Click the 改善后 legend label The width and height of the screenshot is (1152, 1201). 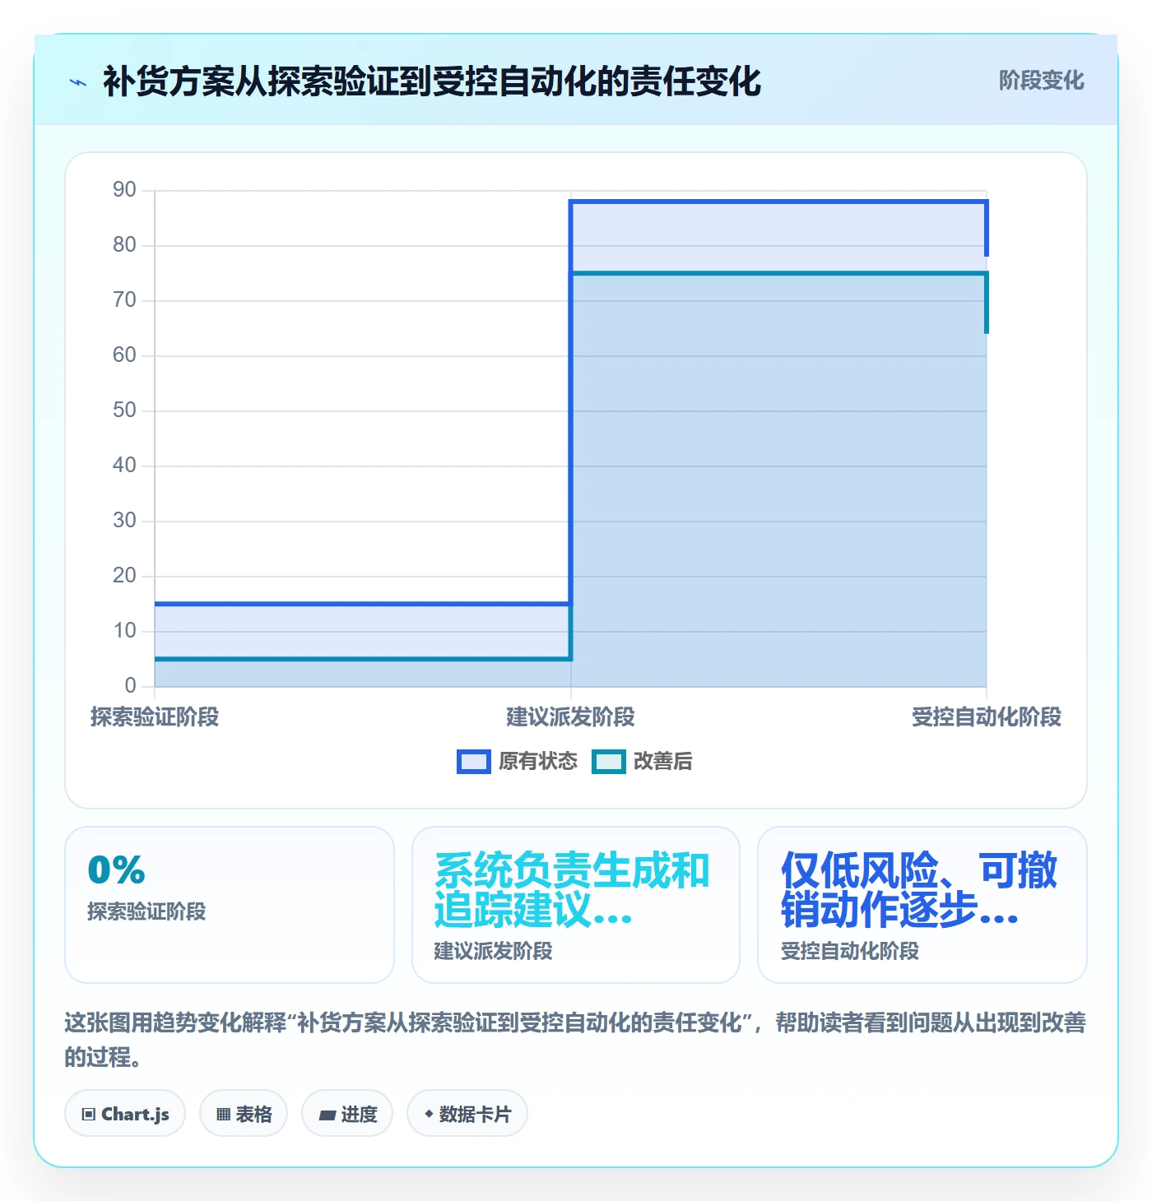click(662, 762)
